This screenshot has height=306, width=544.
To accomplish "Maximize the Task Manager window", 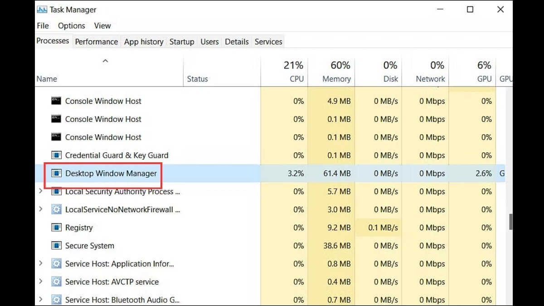I will point(470,9).
